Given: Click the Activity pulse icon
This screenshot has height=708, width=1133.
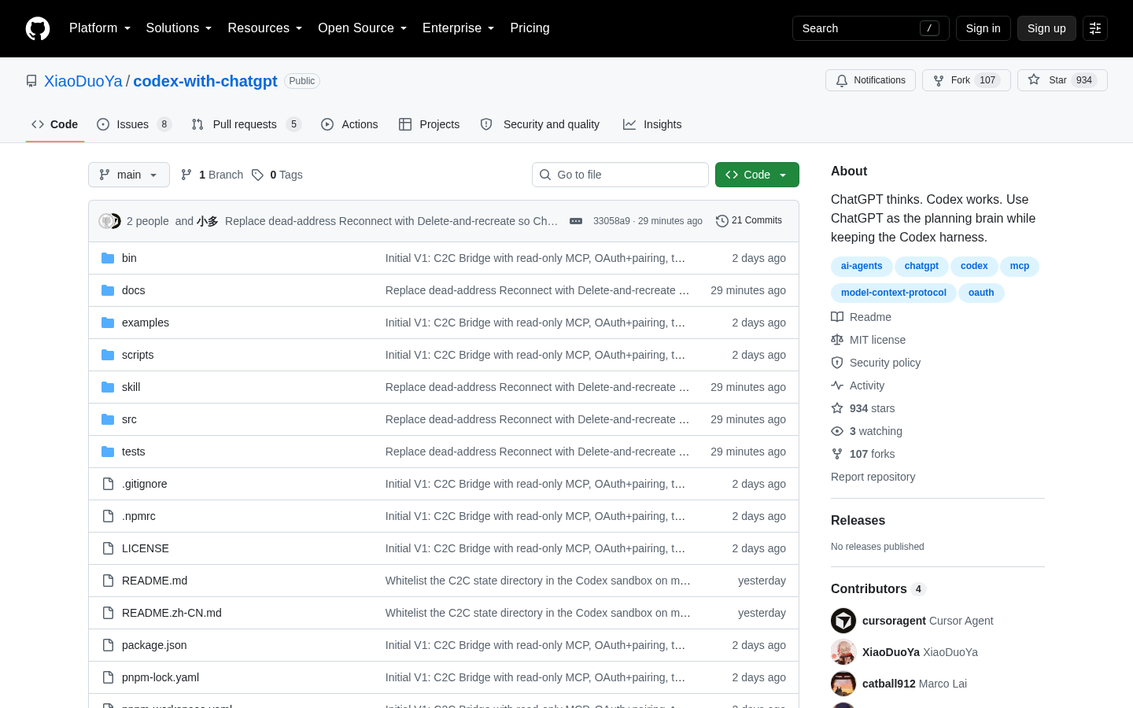Looking at the screenshot, I should [x=837, y=385].
